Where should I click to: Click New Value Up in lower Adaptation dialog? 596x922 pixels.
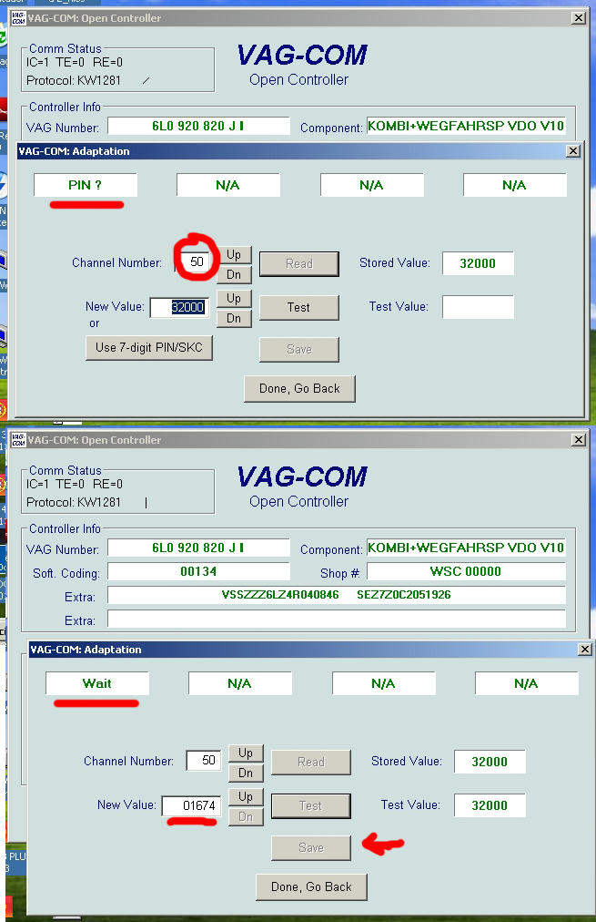coord(246,796)
